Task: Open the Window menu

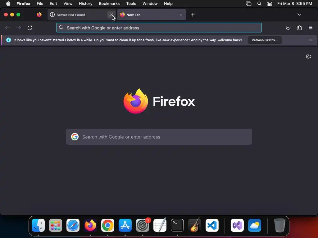Action: click(x=150, y=4)
